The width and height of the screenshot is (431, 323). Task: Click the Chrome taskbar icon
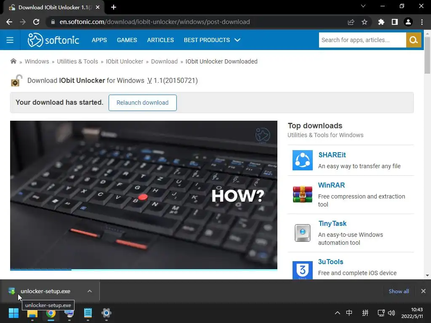51,313
